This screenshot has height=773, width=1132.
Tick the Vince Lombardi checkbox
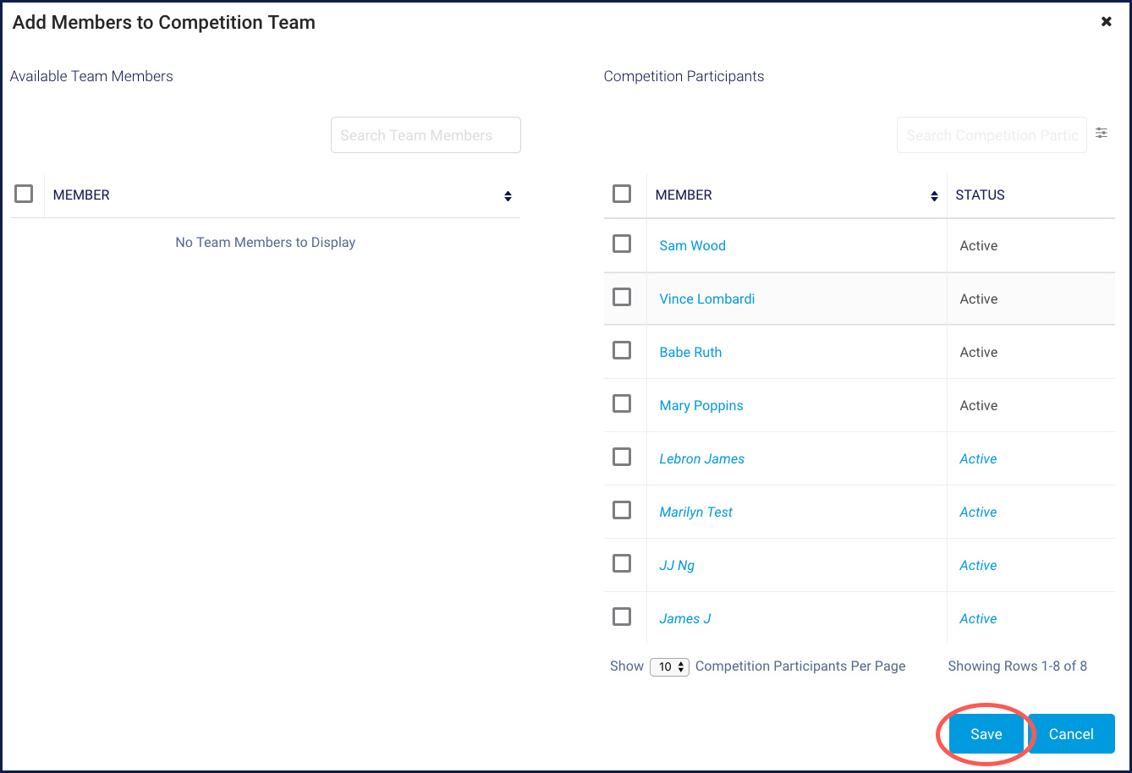click(x=622, y=297)
